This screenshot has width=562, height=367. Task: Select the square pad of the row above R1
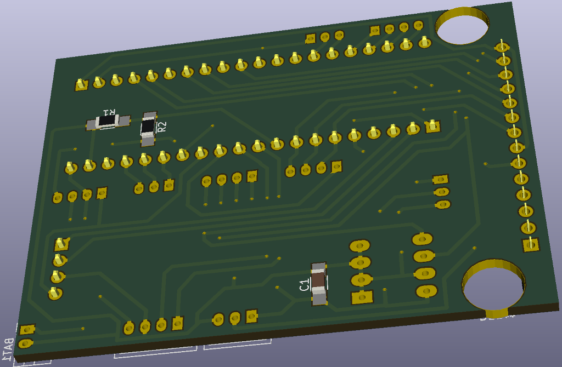[x=81, y=85]
